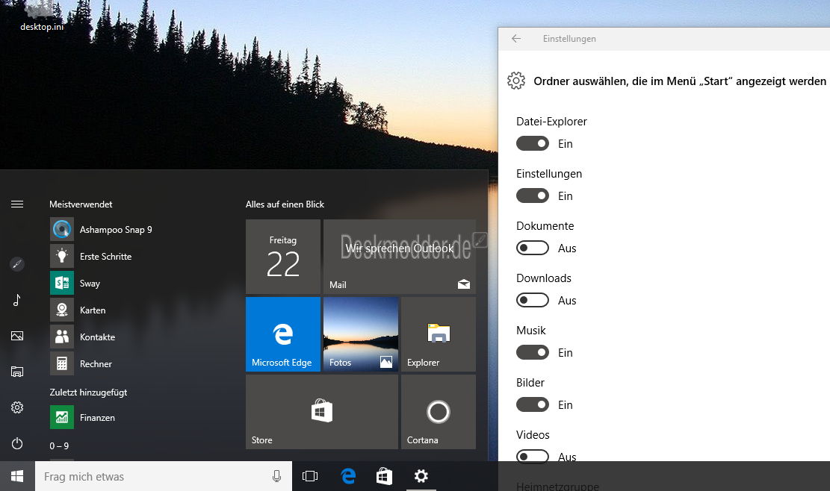Image resolution: width=830 pixels, height=491 pixels.
Task: Click the back arrow in Einstellungen window
Action: click(516, 39)
